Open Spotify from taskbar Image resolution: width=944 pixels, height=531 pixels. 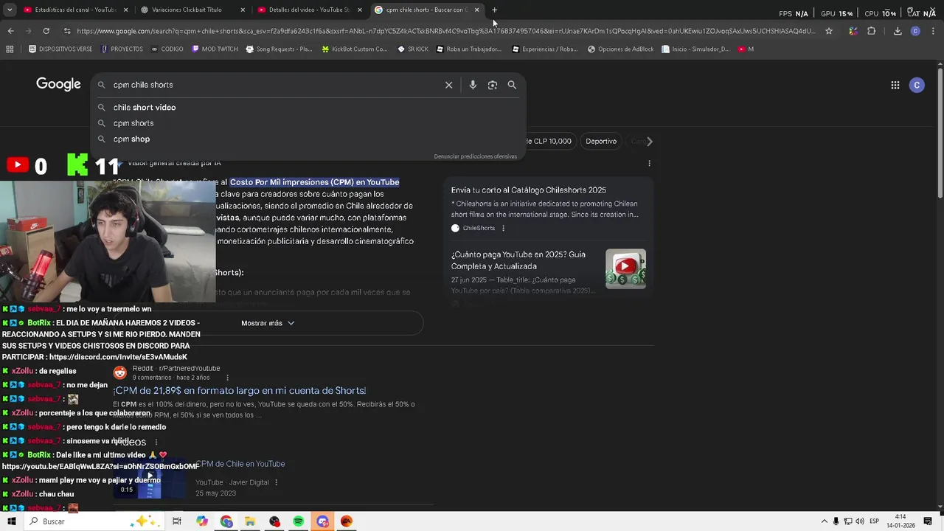tap(298, 521)
